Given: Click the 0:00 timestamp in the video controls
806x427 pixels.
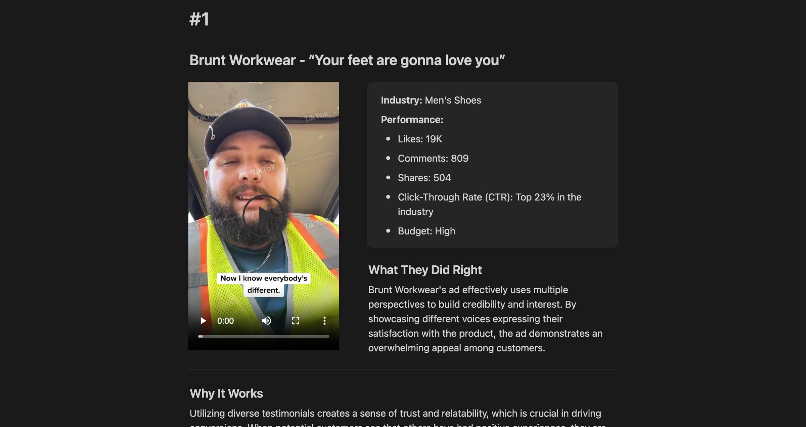Looking at the screenshot, I should point(225,321).
